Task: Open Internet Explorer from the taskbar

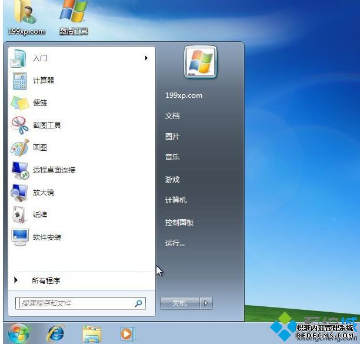Action: click(x=55, y=333)
